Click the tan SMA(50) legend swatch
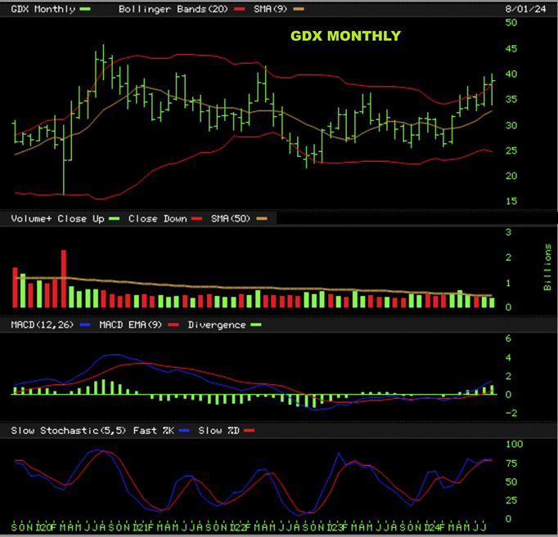The image size is (558, 537). [x=262, y=218]
